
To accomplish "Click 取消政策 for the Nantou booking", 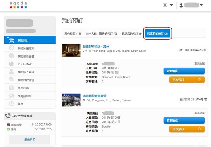I will pos(199,113).
